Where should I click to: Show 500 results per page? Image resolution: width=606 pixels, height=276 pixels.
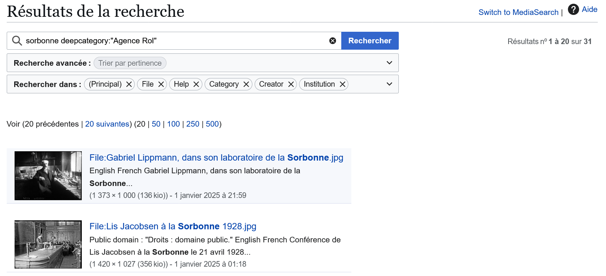(x=212, y=124)
